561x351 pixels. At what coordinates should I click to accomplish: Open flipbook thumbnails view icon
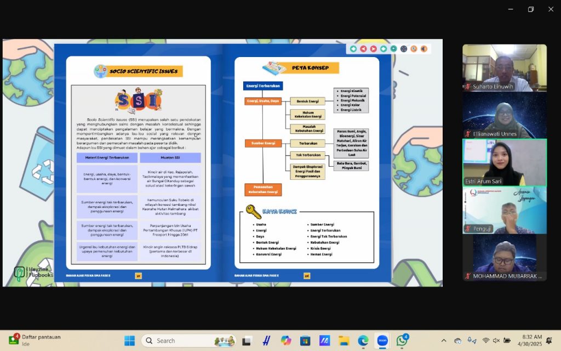(x=393, y=49)
